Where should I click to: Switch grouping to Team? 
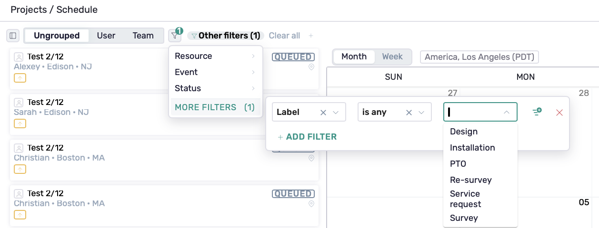(x=143, y=36)
